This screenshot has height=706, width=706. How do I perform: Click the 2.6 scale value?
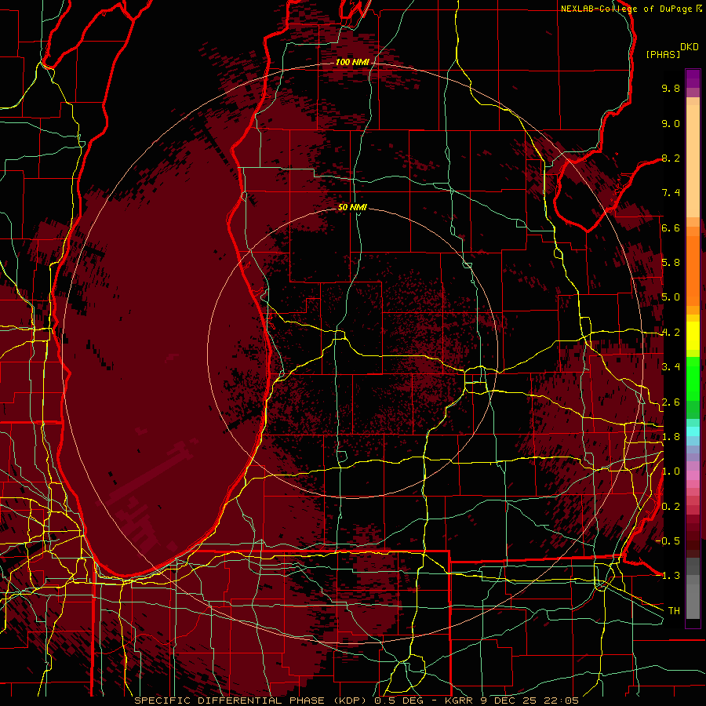click(x=671, y=402)
